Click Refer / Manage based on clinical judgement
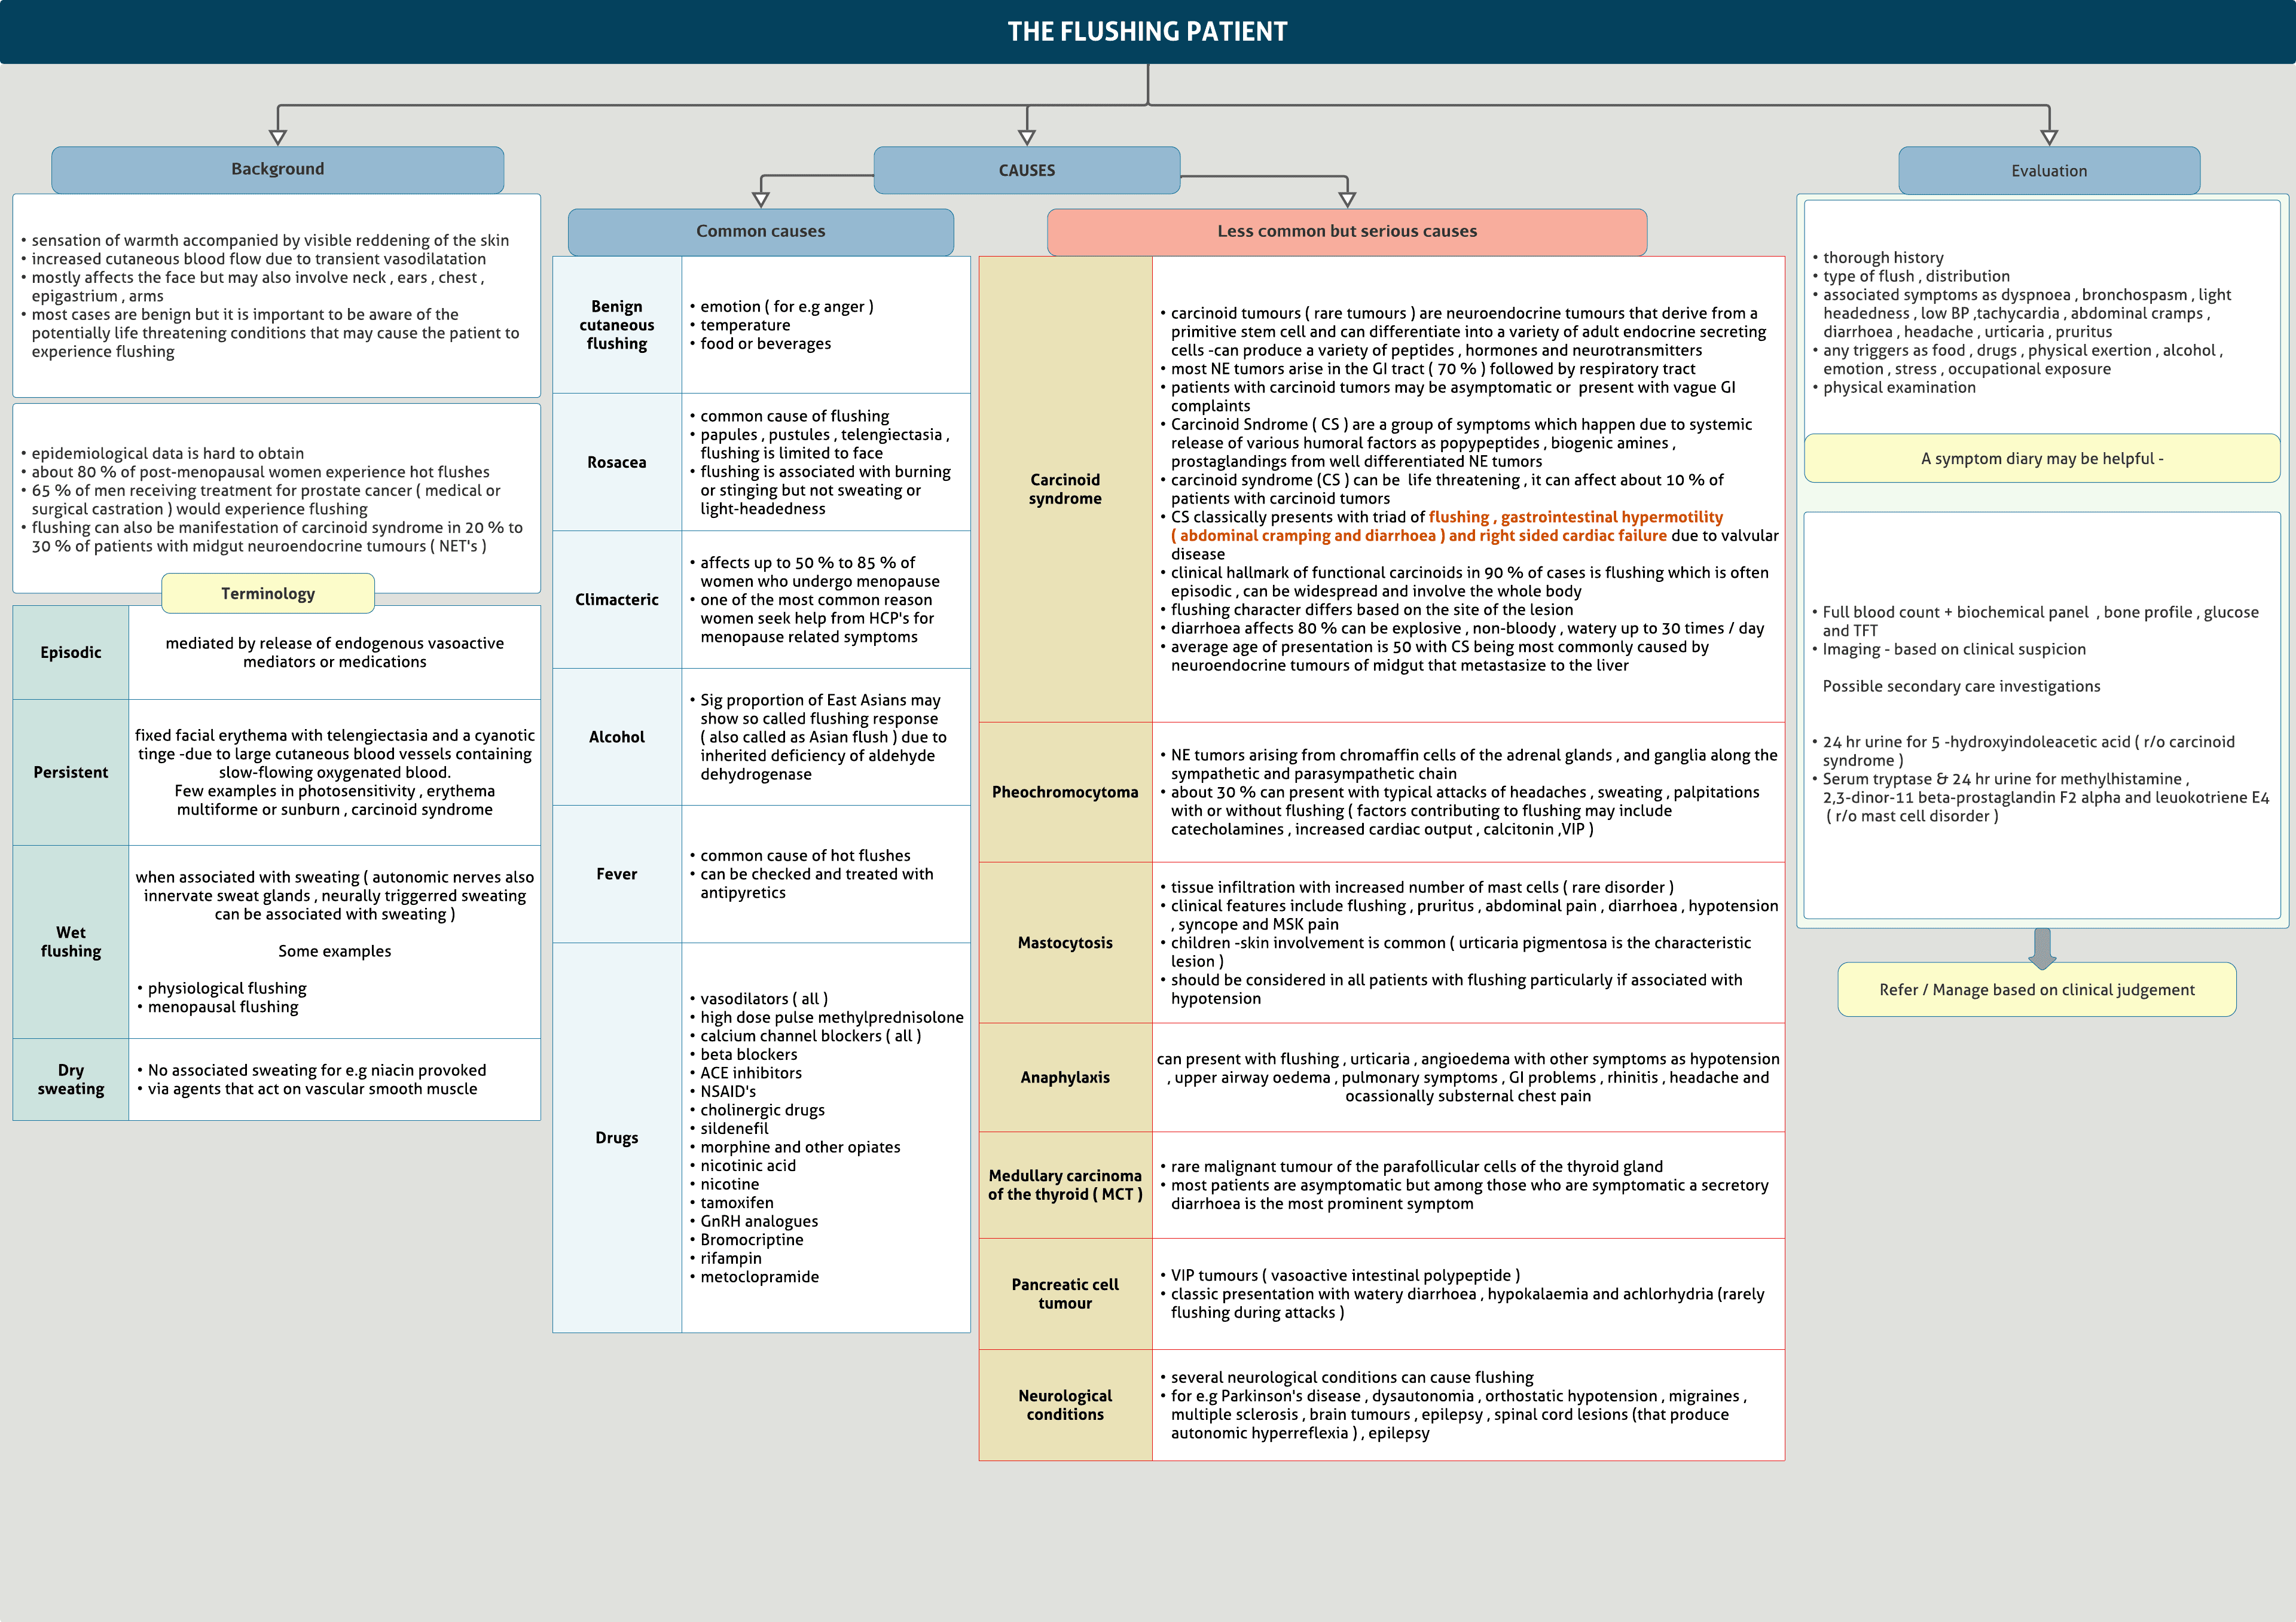The image size is (2296, 1622). click(x=2036, y=989)
